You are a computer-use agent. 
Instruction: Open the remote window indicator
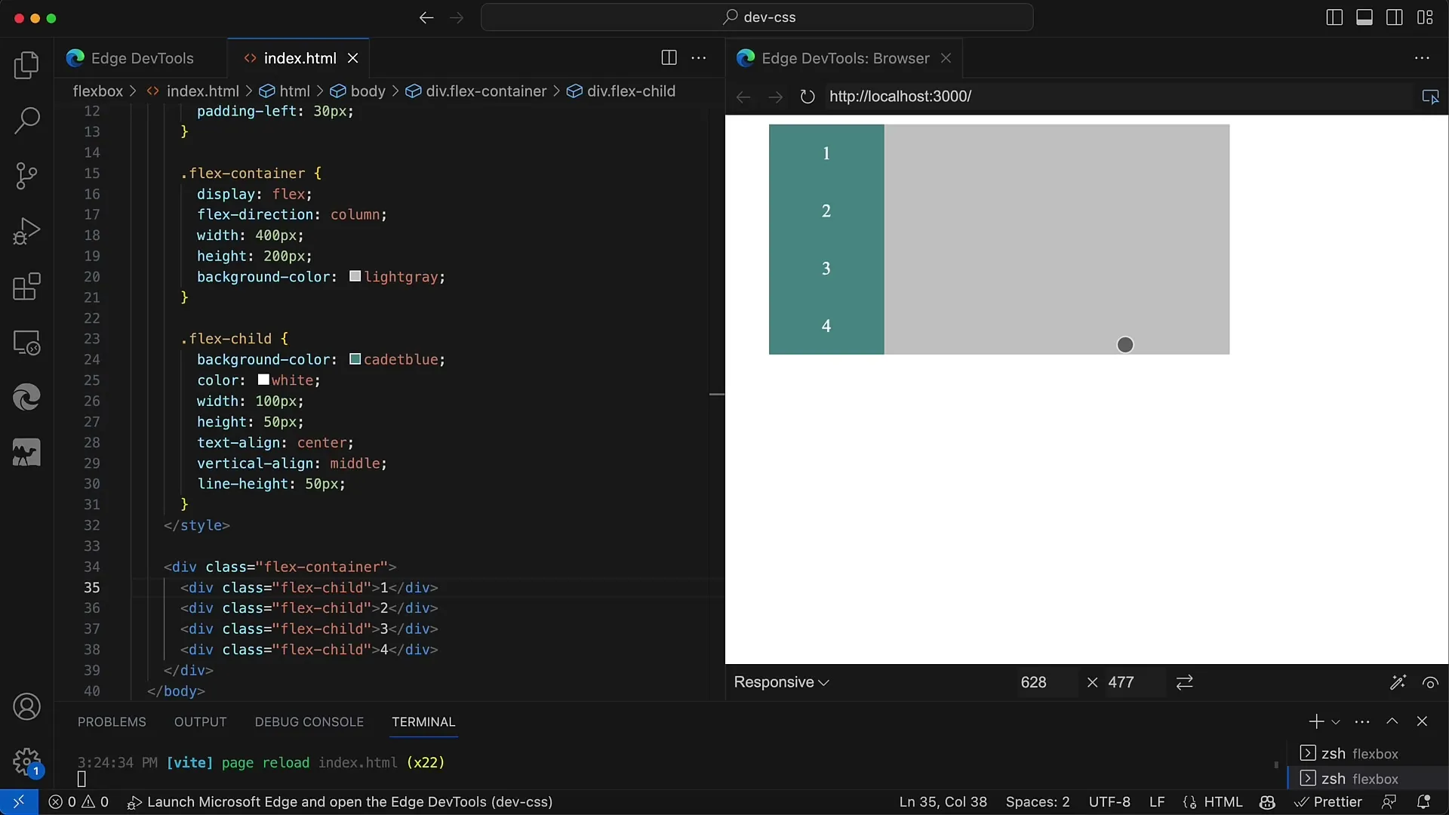tap(19, 802)
